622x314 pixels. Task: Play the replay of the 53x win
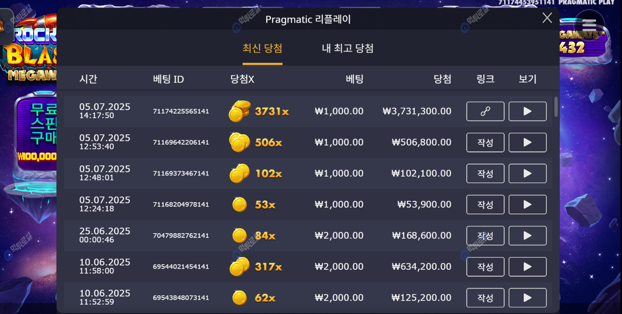[x=528, y=204]
